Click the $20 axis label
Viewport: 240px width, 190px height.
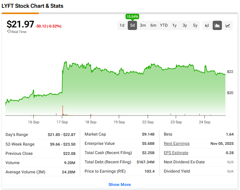tap(230, 93)
